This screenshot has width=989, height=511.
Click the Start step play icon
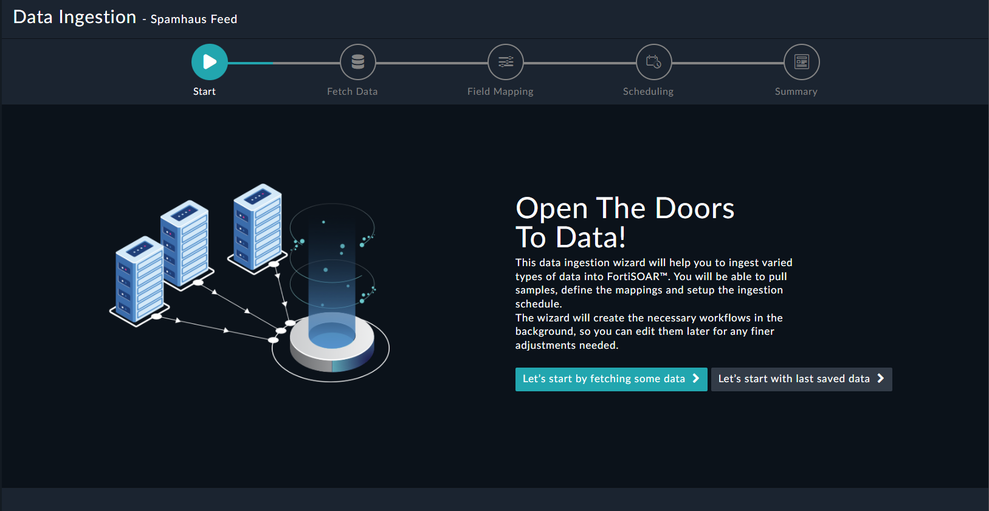tap(210, 62)
